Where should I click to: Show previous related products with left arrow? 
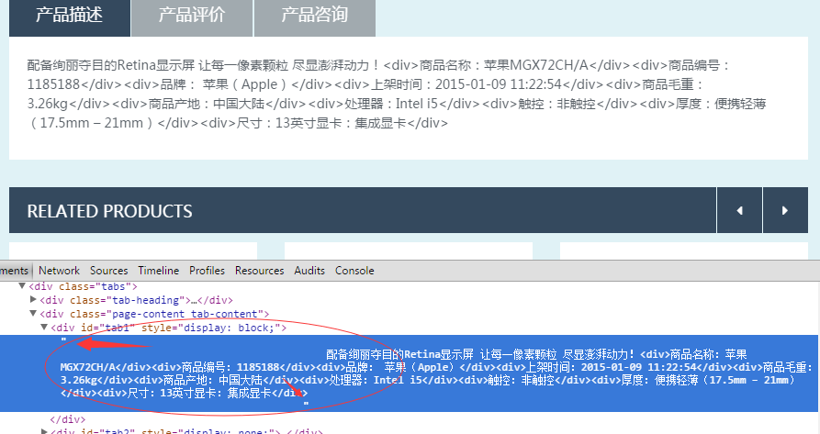pyautogui.click(x=739, y=210)
